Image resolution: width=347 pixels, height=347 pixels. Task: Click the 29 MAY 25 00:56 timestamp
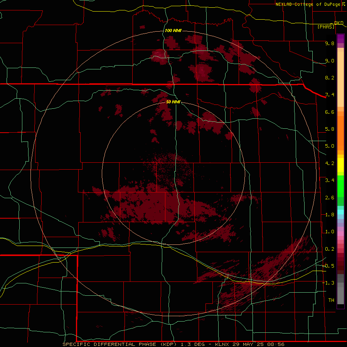258,344
